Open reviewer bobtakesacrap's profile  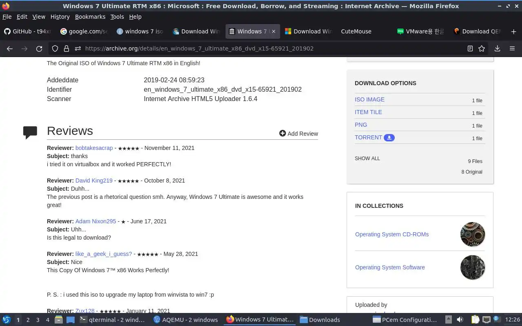click(x=94, y=148)
